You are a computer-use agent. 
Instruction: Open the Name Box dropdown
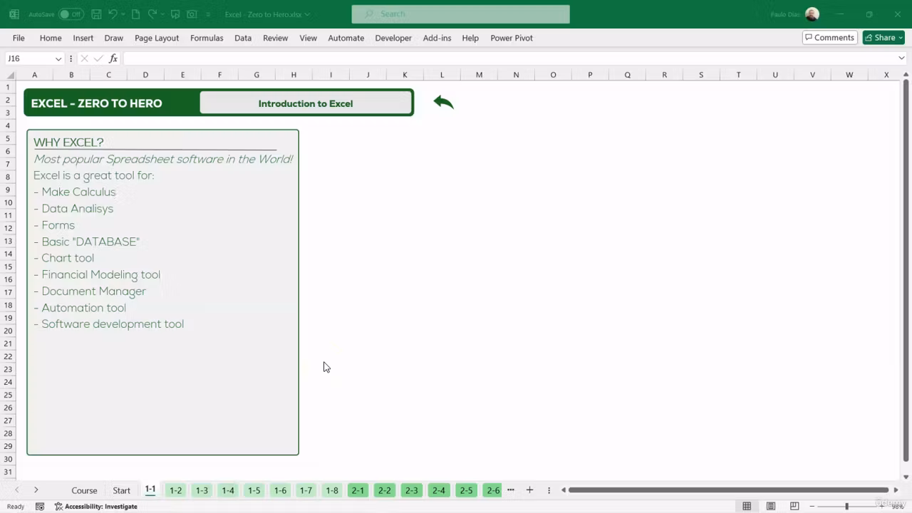pyautogui.click(x=58, y=58)
